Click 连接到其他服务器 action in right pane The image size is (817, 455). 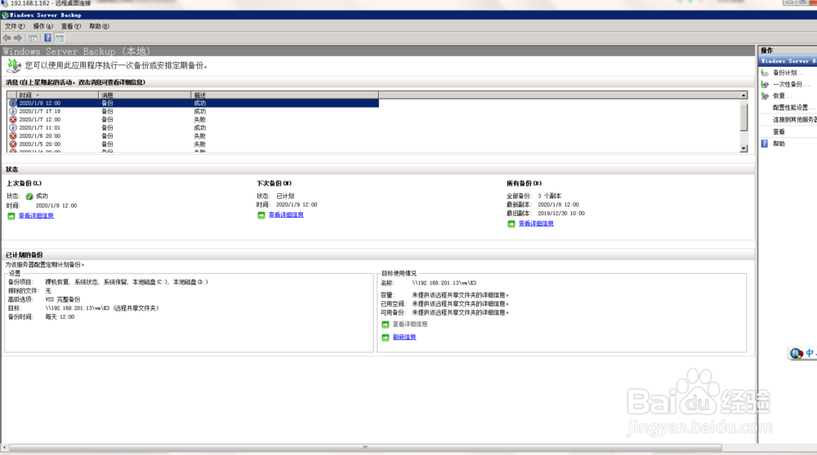795,120
